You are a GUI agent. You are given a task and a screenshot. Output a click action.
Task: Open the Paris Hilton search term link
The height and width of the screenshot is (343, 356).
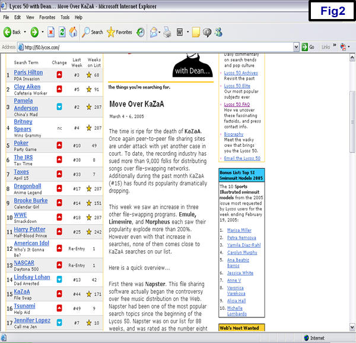pos(28,73)
